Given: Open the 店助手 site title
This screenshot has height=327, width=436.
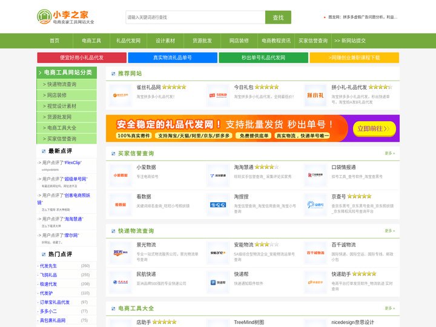Looking at the screenshot, I should pos(144,322).
